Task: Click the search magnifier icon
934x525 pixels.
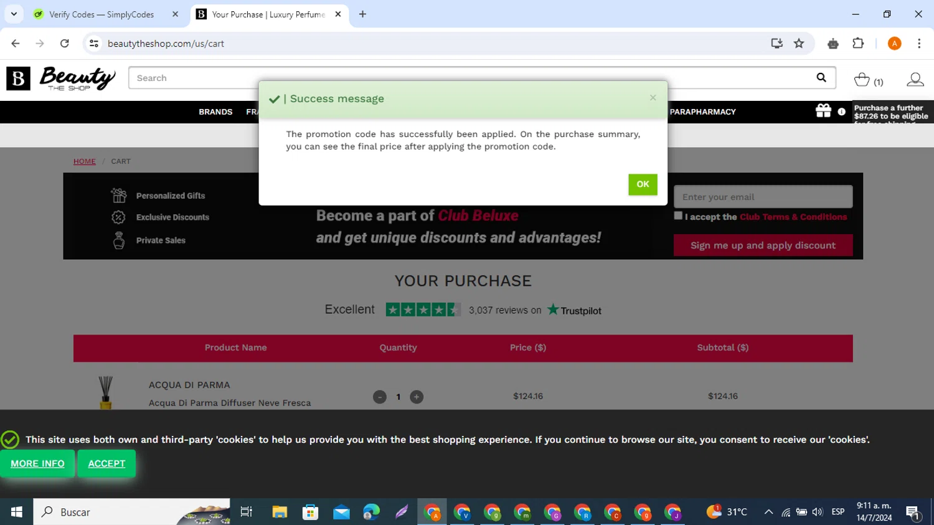Action: click(x=821, y=78)
